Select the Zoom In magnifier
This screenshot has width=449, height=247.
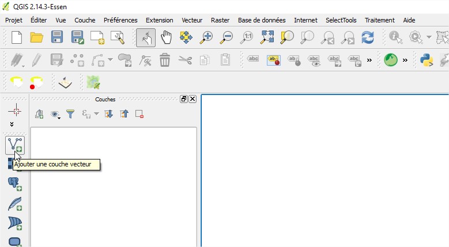[x=206, y=37]
